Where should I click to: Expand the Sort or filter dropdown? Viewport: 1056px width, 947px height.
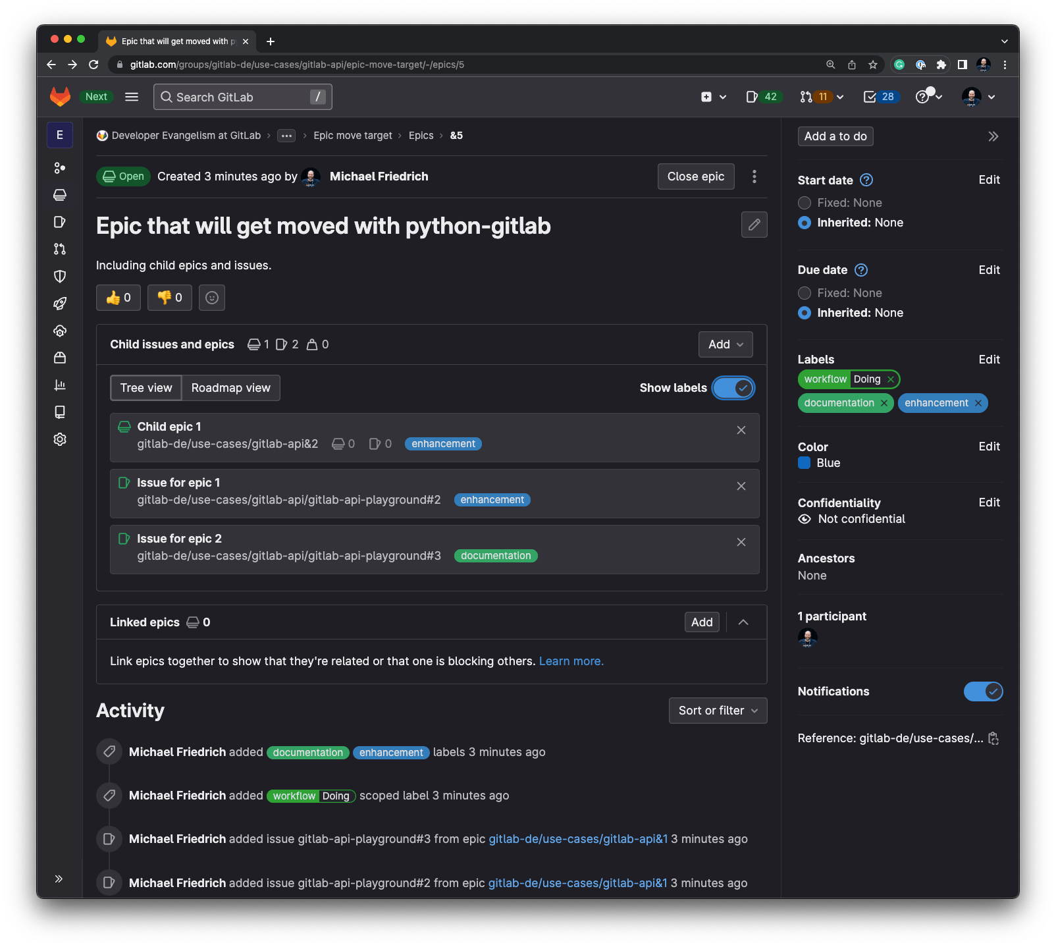tap(717, 710)
